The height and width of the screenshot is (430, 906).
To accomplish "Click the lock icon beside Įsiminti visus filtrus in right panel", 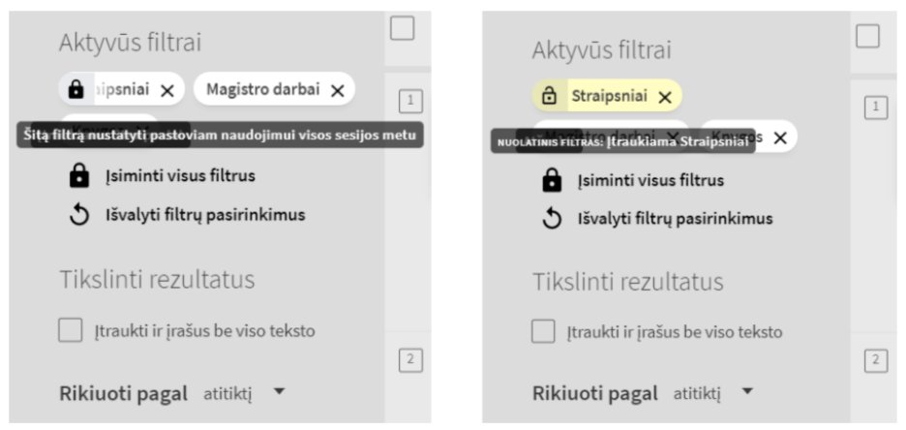I will [551, 181].
